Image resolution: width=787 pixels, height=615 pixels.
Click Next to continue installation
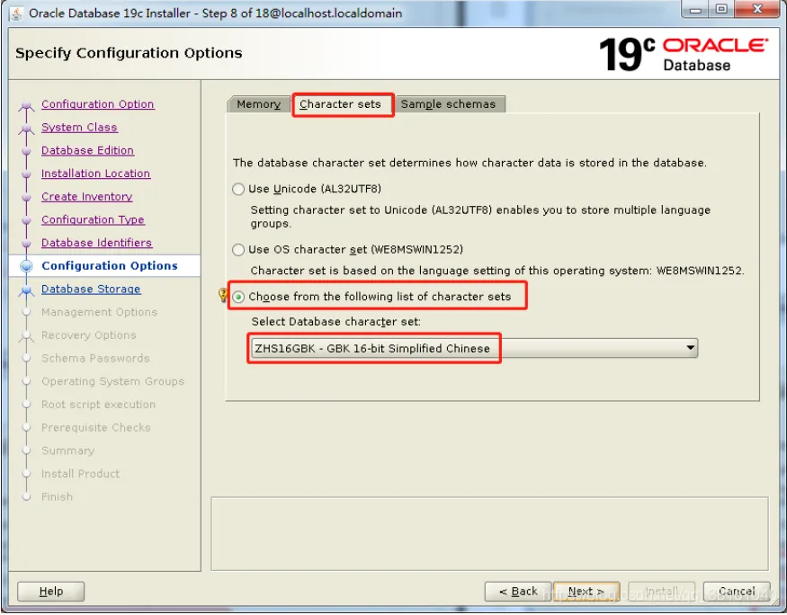coord(586,592)
